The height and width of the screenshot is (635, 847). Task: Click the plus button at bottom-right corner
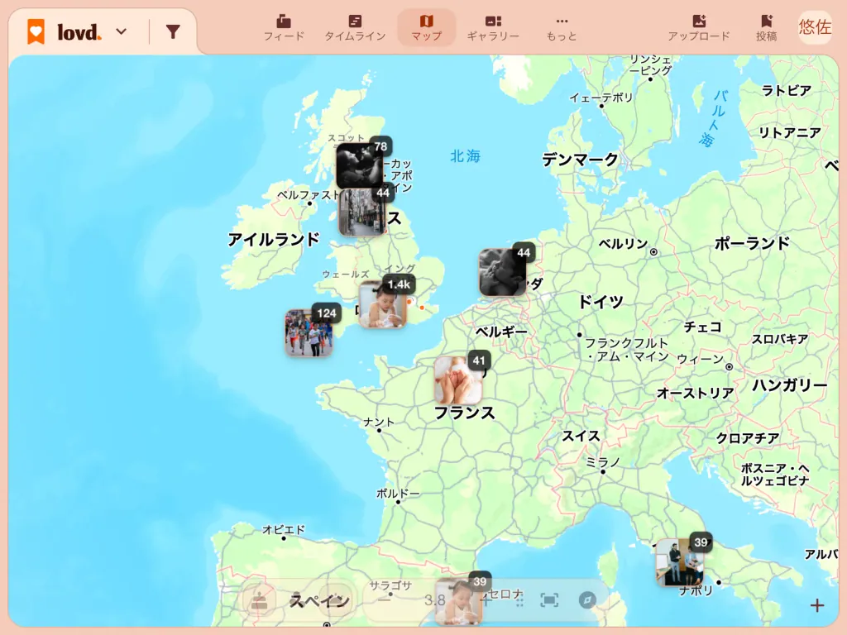(x=816, y=605)
